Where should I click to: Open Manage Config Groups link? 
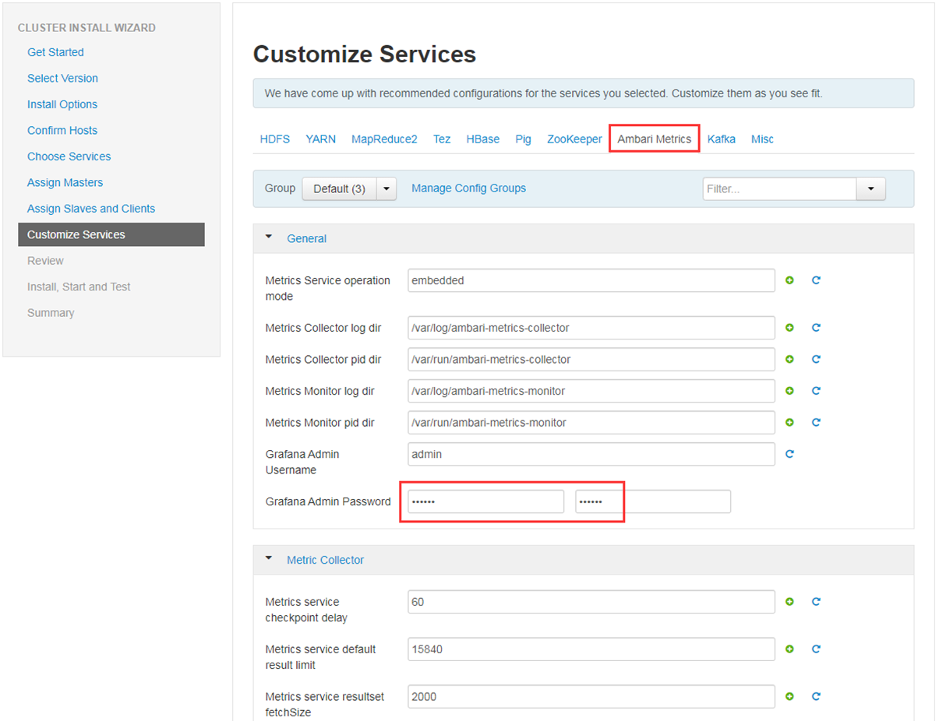[x=468, y=188]
